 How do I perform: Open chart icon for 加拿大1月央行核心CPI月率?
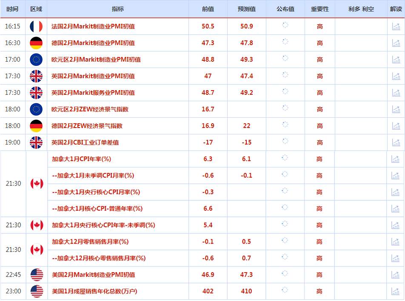[x=395, y=192]
